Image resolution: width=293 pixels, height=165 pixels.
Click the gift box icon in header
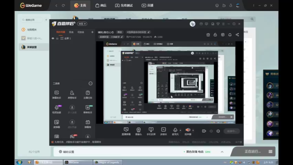pyautogui.click(x=208, y=35)
